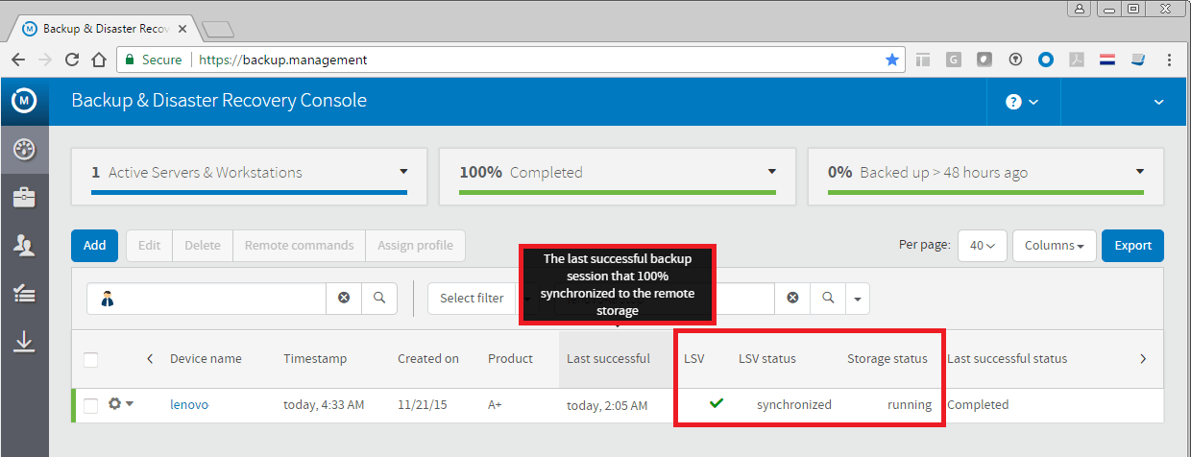Open the lenovo device link

(x=189, y=404)
